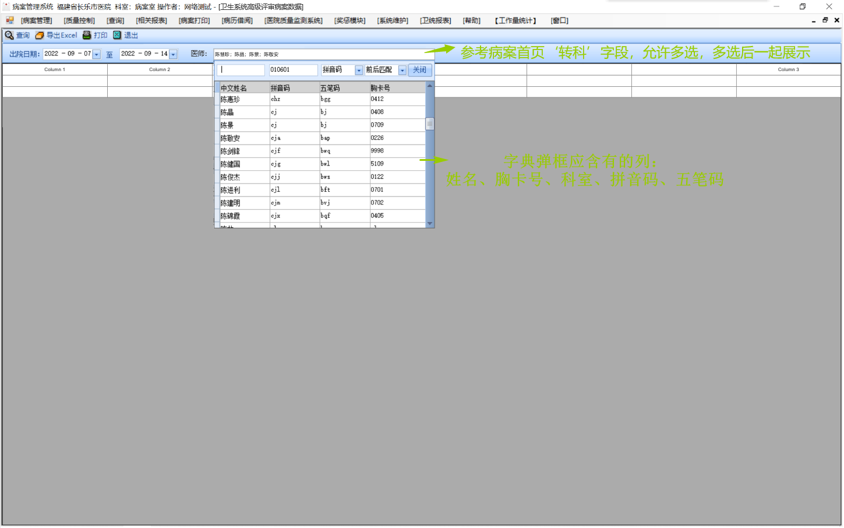The height and width of the screenshot is (528, 844).
Task: Click the doctor list scroll down arrow
Action: tap(430, 224)
